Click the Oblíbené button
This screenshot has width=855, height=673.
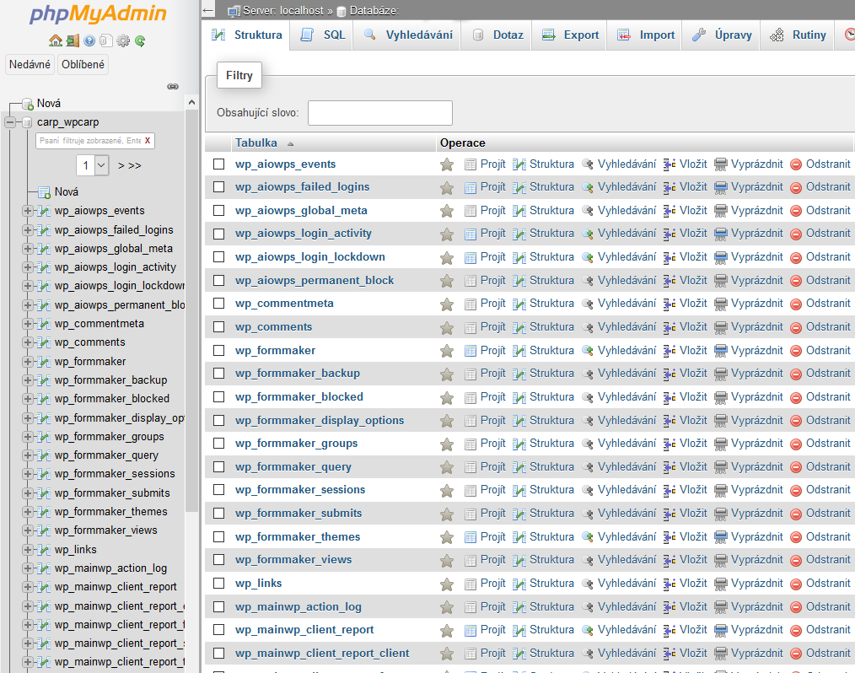83,64
